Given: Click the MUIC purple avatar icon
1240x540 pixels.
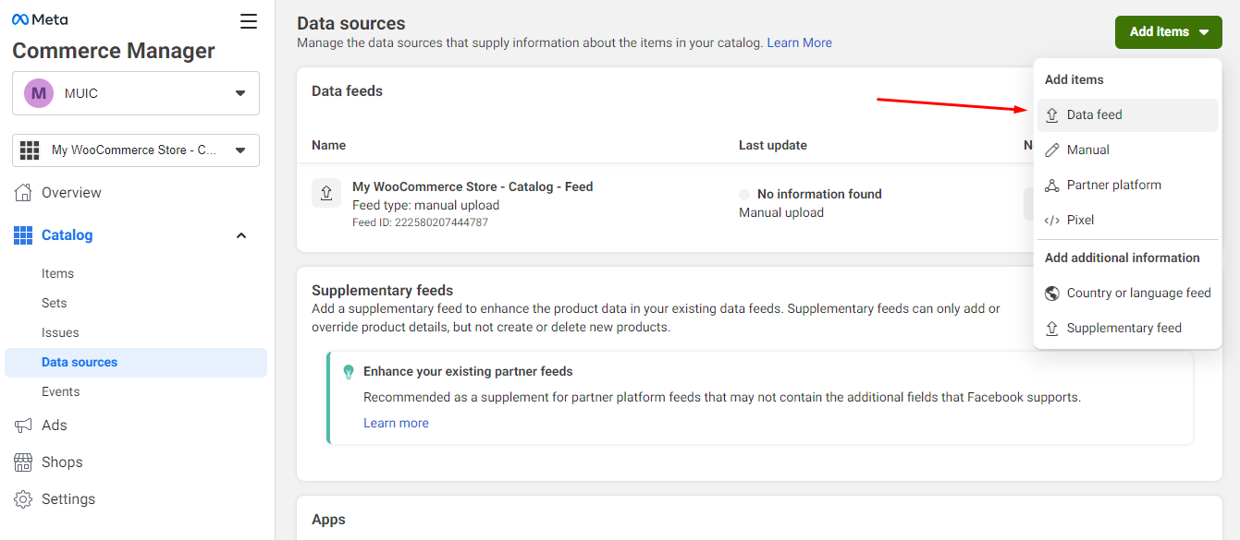Looking at the screenshot, I should click(x=38, y=93).
